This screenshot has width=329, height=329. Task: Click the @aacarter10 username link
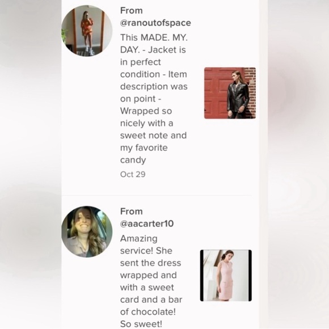pos(147,223)
